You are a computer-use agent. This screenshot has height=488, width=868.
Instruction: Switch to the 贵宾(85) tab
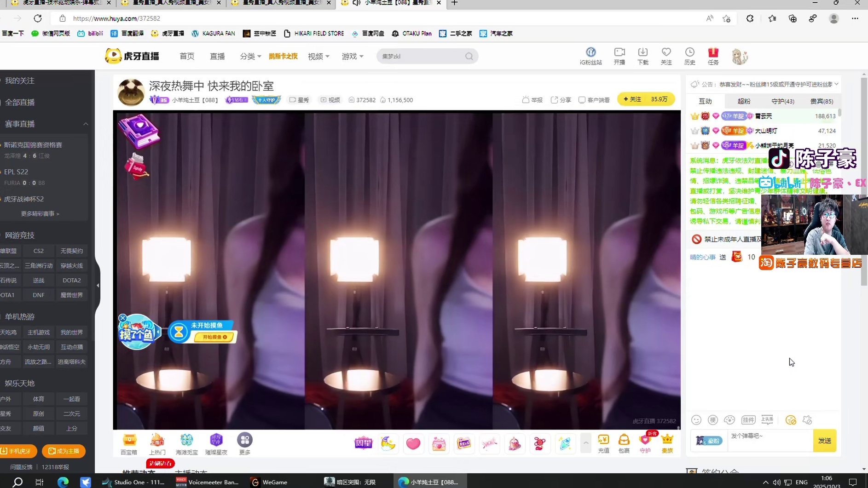tap(822, 101)
